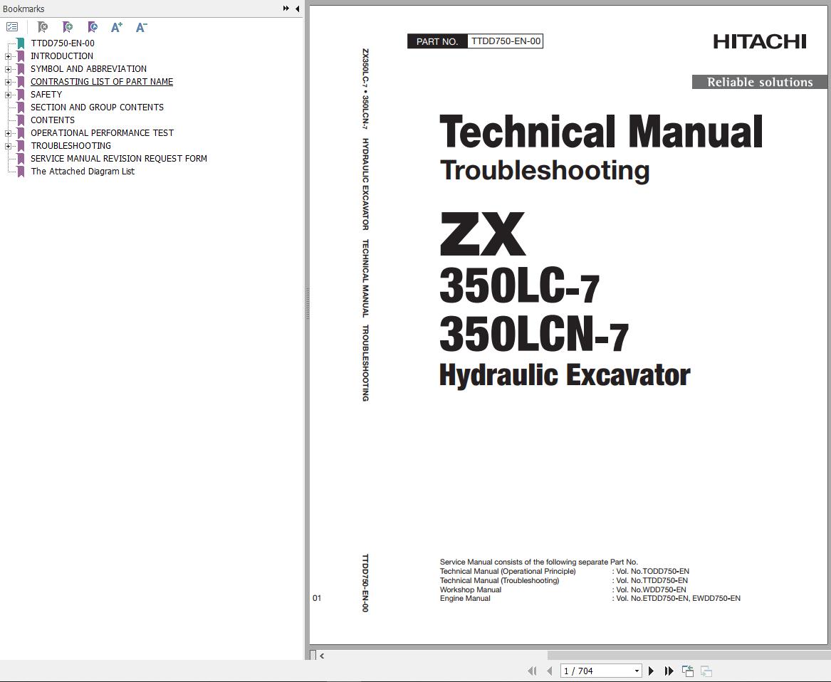
Task: Open the bookmarks options menu icon
Action: (12, 26)
